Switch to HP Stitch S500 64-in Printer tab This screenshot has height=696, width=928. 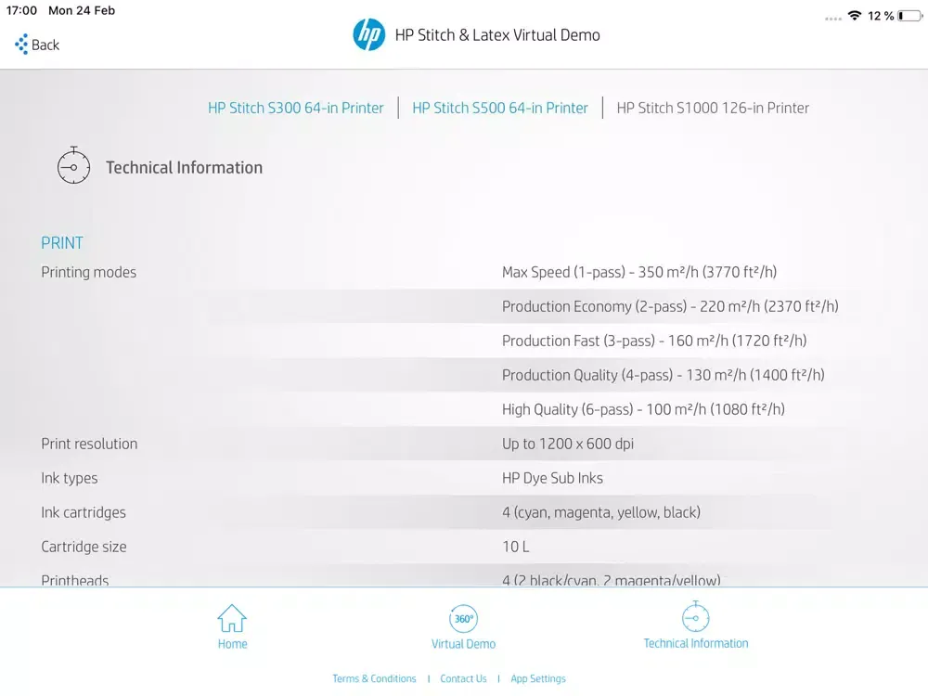pyautogui.click(x=500, y=108)
